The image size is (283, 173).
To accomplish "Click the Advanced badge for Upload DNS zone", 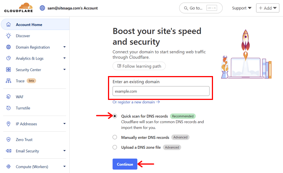I will pos(172,147).
